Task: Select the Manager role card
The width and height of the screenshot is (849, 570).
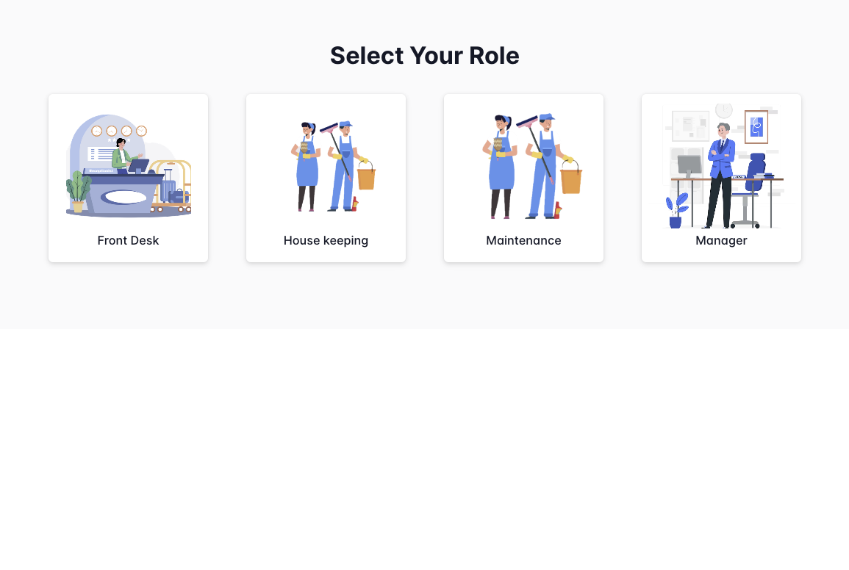Action: (x=721, y=178)
